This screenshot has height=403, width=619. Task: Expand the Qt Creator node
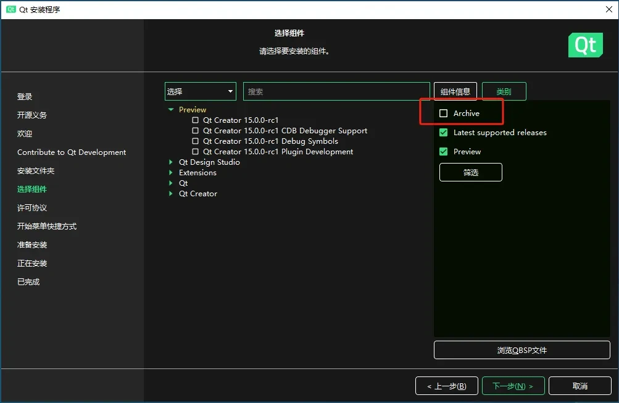click(170, 193)
